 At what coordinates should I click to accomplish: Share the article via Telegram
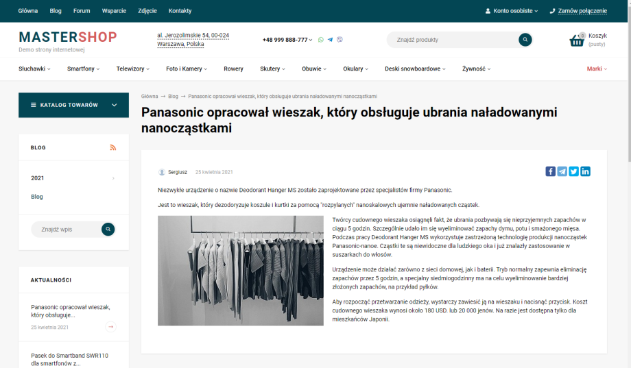562,171
